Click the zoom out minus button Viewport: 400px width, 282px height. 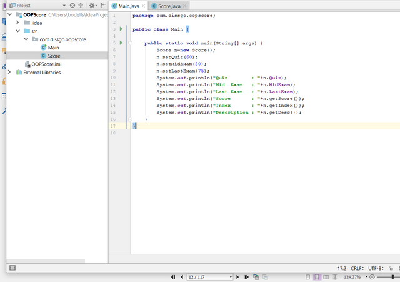click(372, 277)
